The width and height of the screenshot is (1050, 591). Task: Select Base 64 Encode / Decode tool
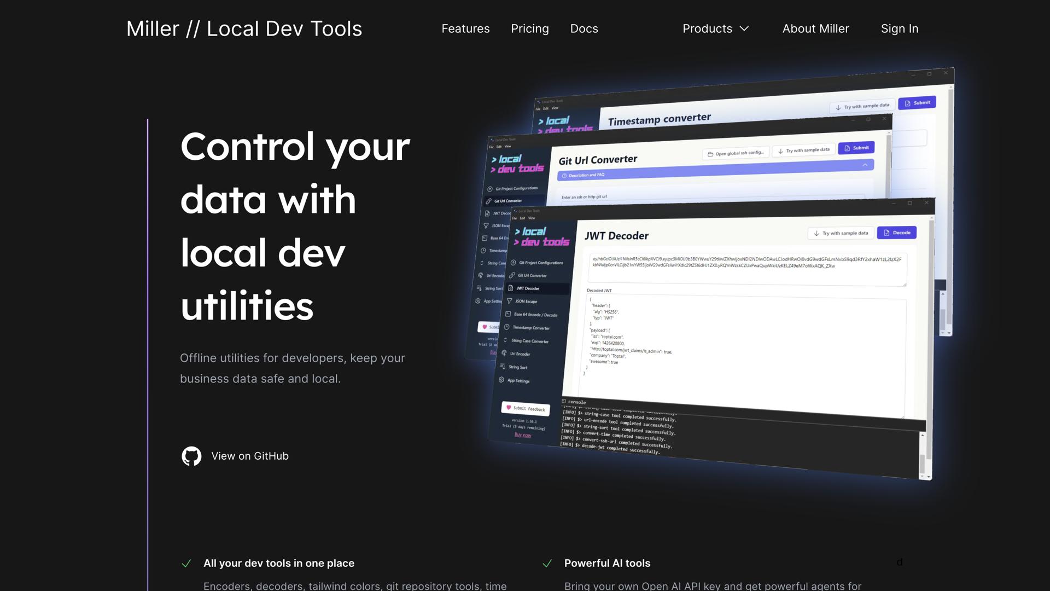535,315
